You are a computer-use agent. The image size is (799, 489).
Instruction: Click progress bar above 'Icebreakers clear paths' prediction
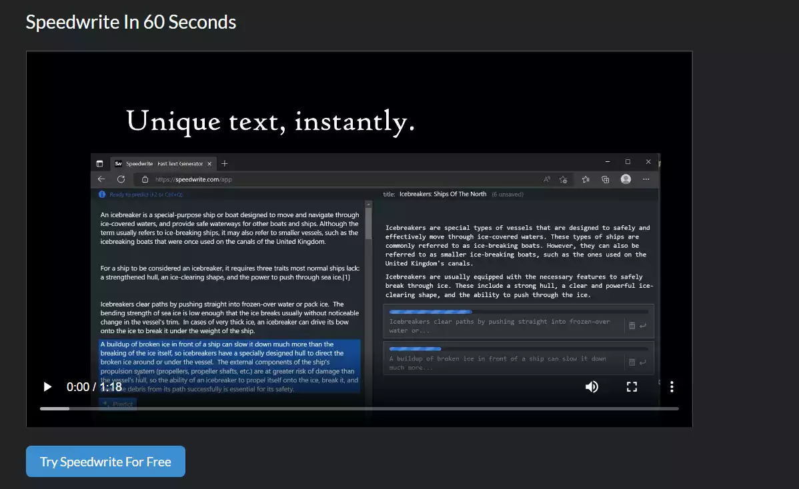(x=518, y=312)
